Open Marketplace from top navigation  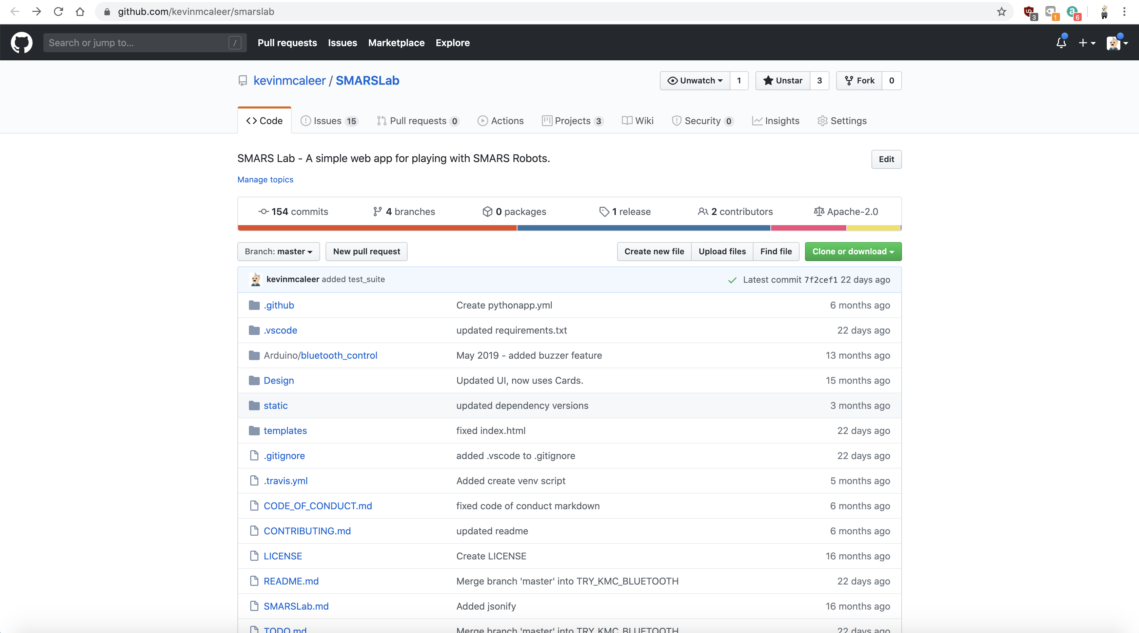396,43
